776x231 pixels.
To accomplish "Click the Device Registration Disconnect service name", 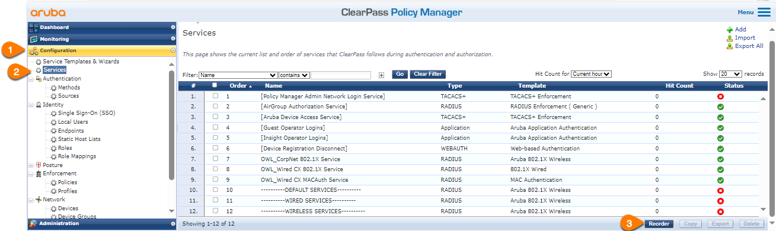I will click(x=304, y=149).
